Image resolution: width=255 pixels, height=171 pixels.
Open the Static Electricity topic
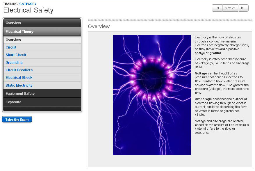point(19,85)
